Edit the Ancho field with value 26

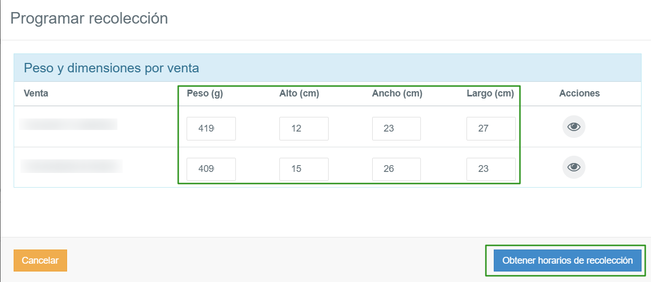click(396, 169)
